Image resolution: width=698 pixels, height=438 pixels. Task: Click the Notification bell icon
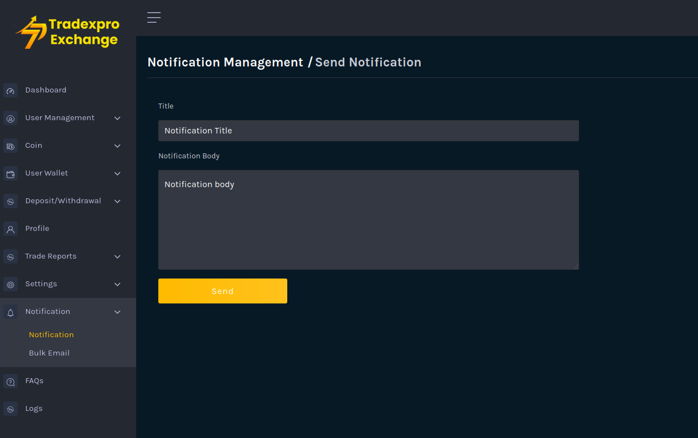11,312
